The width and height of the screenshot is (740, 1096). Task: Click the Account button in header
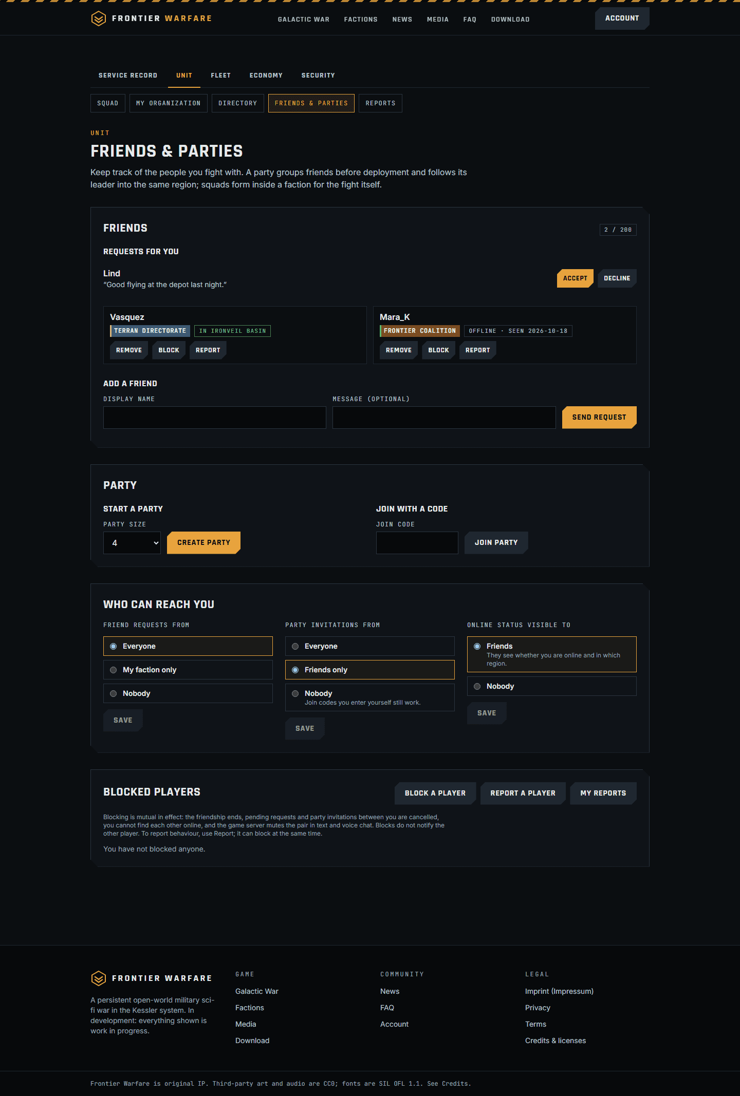tap(622, 18)
